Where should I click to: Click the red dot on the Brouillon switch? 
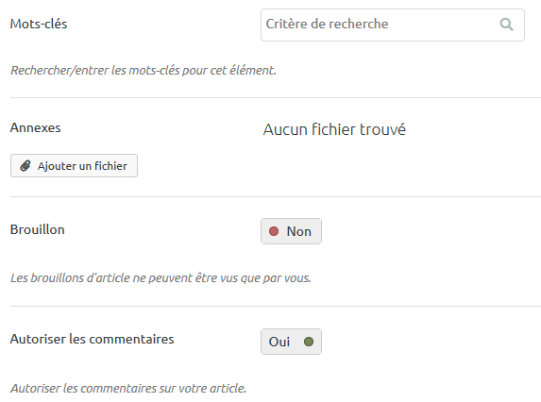click(274, 231)
